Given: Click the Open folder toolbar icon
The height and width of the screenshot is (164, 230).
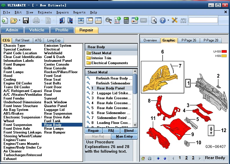Looking at the screenshot, I should point(14,20).
